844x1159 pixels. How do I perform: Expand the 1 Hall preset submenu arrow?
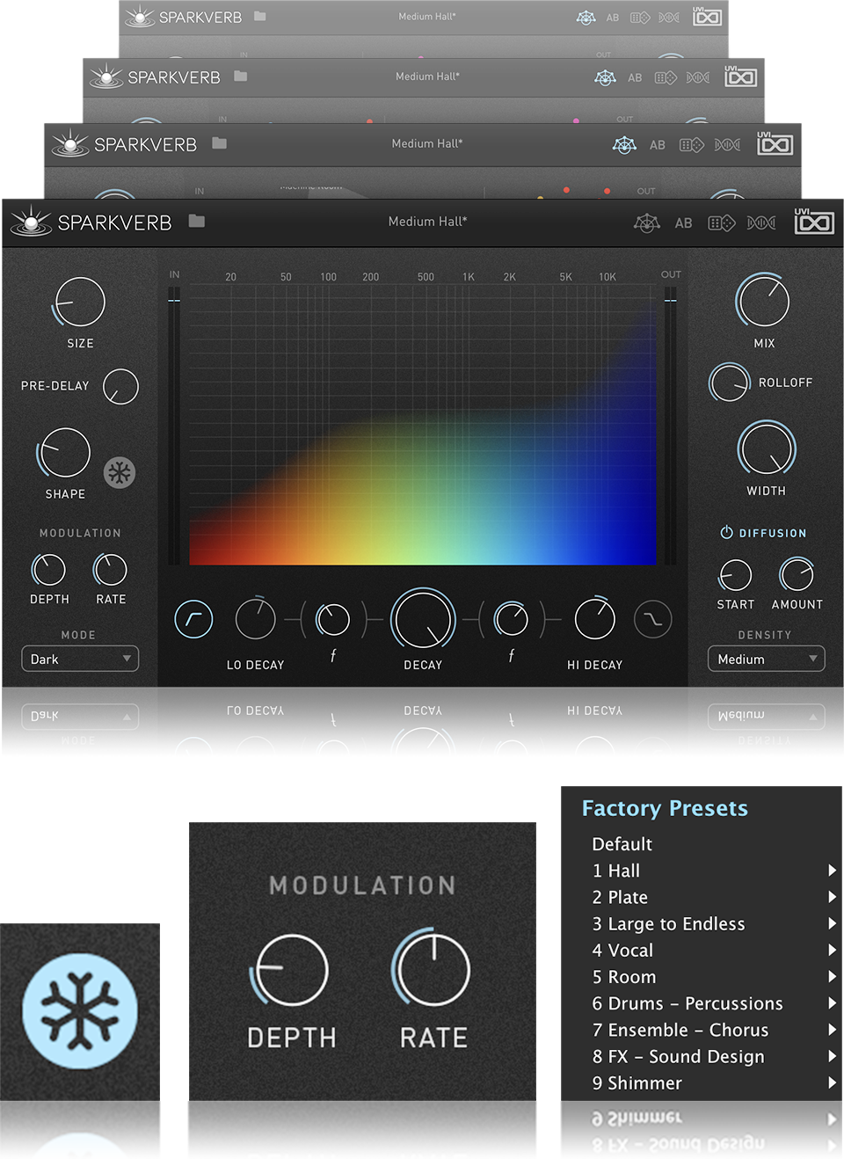pos(832,871)
